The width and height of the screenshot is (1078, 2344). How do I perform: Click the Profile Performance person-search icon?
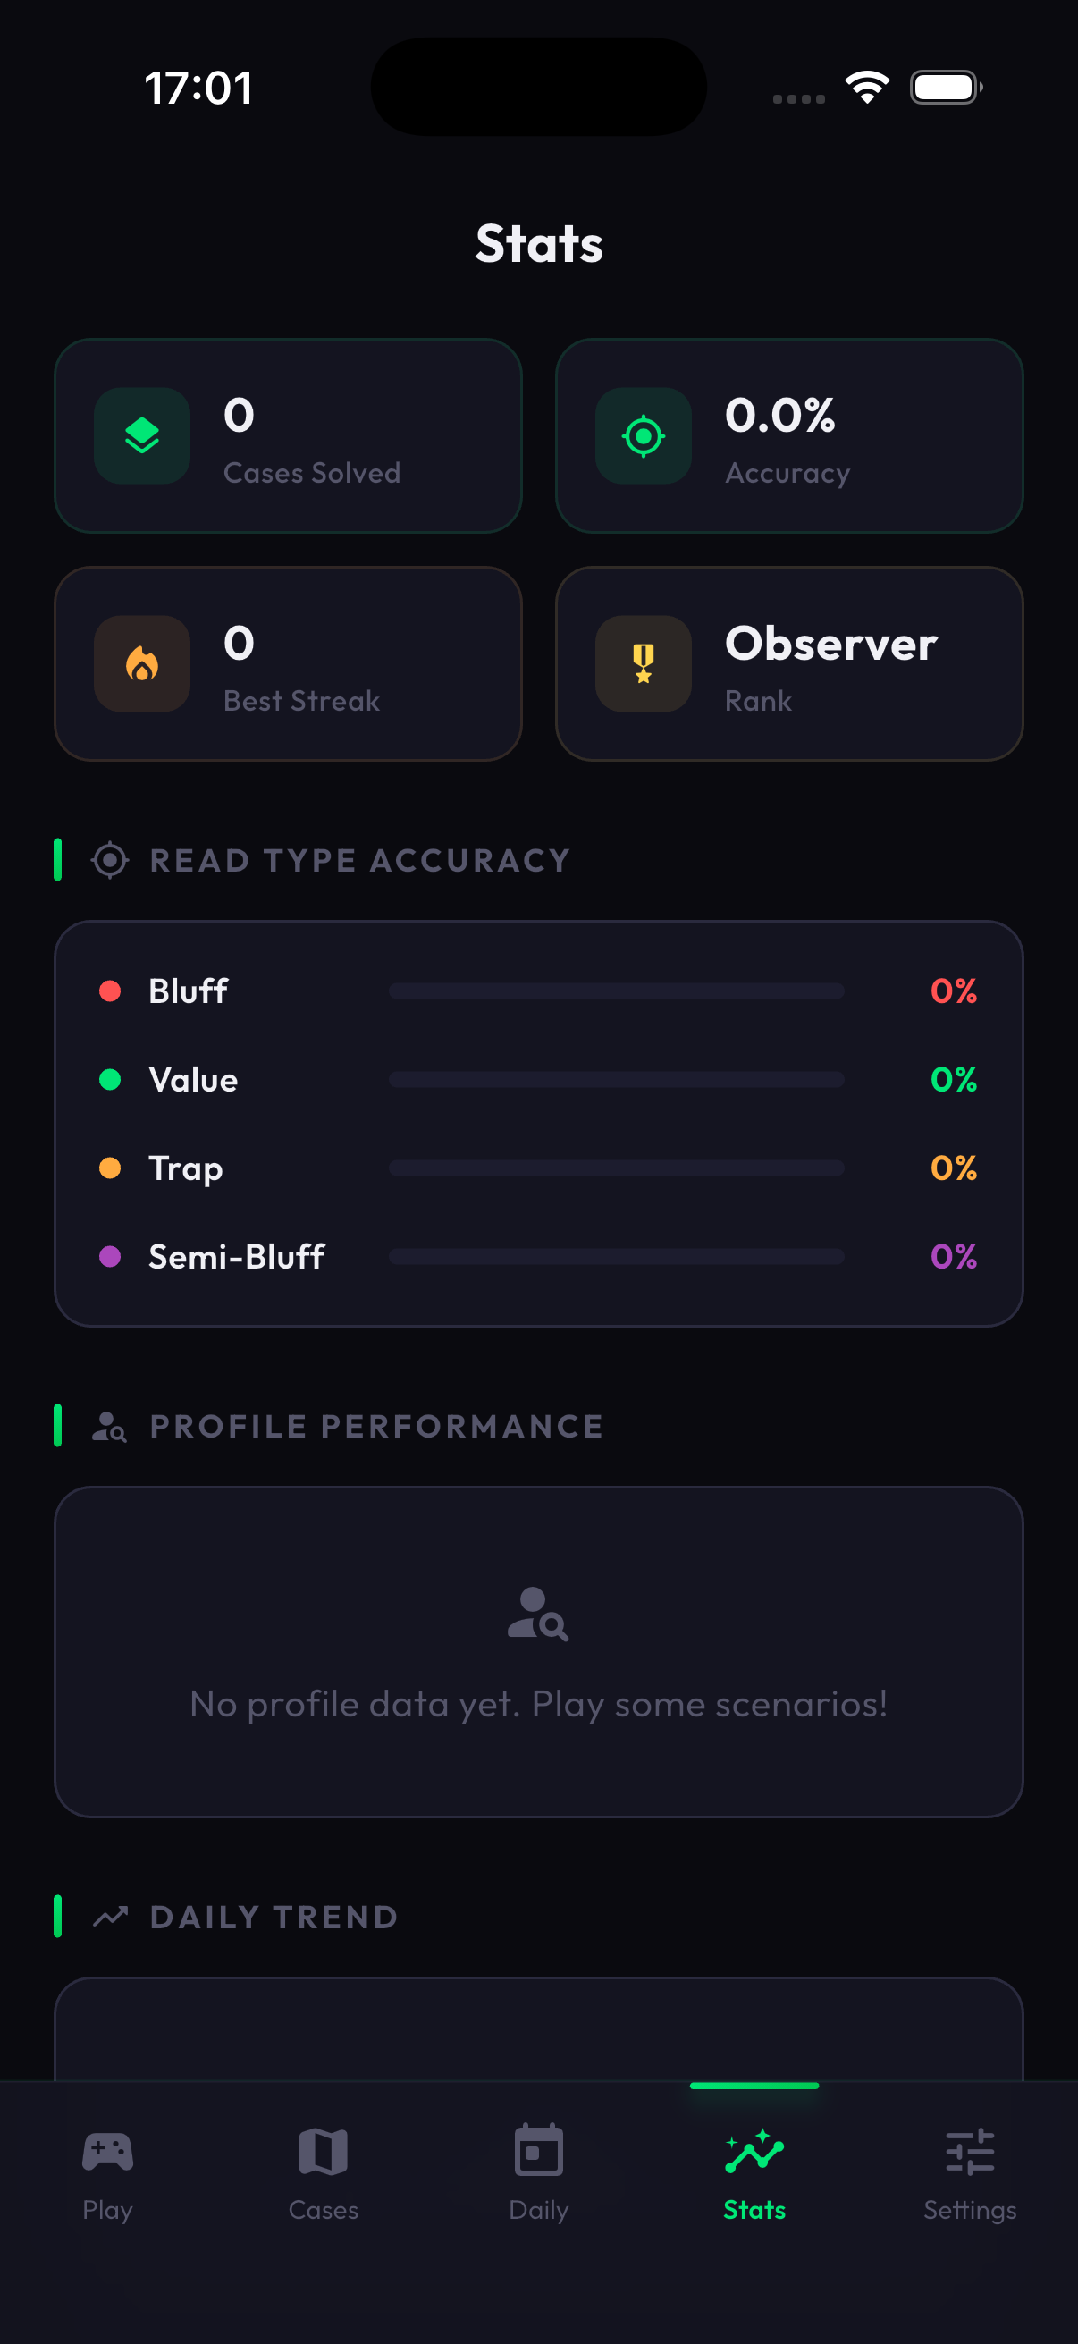(109, 1426)
